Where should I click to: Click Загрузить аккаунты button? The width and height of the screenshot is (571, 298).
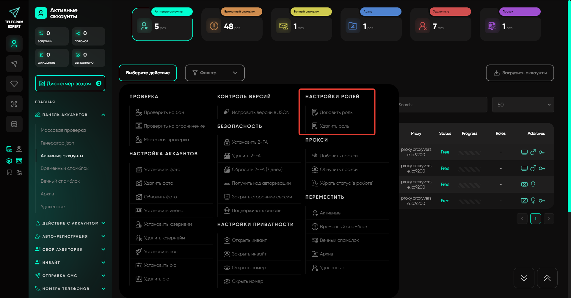tap(520, 73)
